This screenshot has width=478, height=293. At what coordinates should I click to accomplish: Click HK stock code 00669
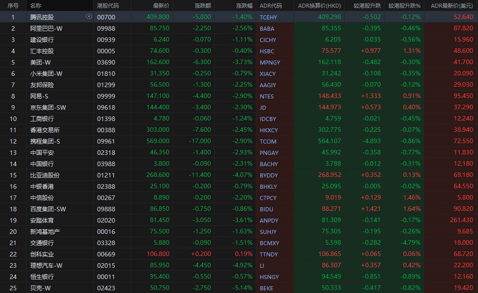pos(106,254)
